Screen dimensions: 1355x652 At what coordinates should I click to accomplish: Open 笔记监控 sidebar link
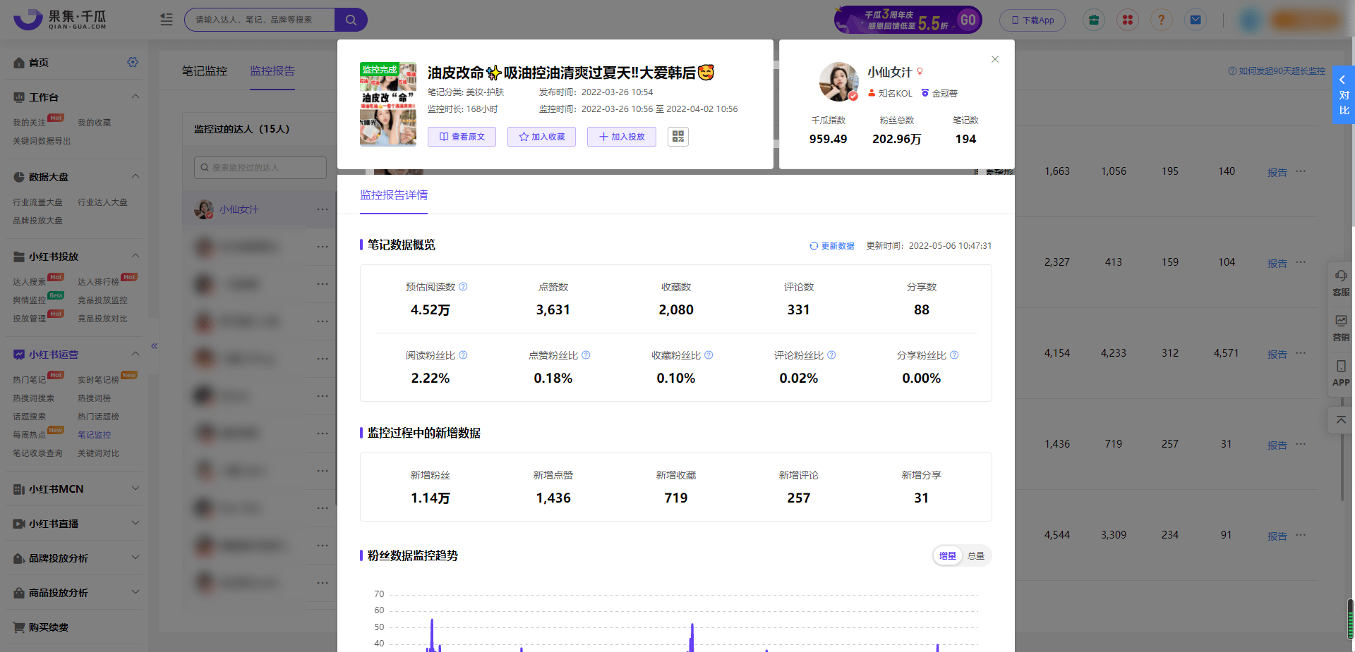point(94,435)
